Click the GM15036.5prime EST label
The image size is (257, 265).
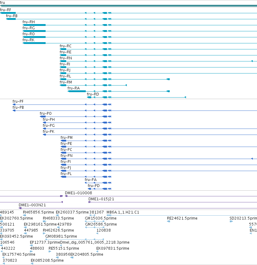click(x=101, y=218)
